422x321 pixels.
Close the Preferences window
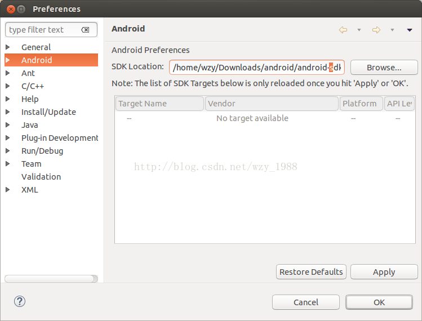tap(11, 10)
